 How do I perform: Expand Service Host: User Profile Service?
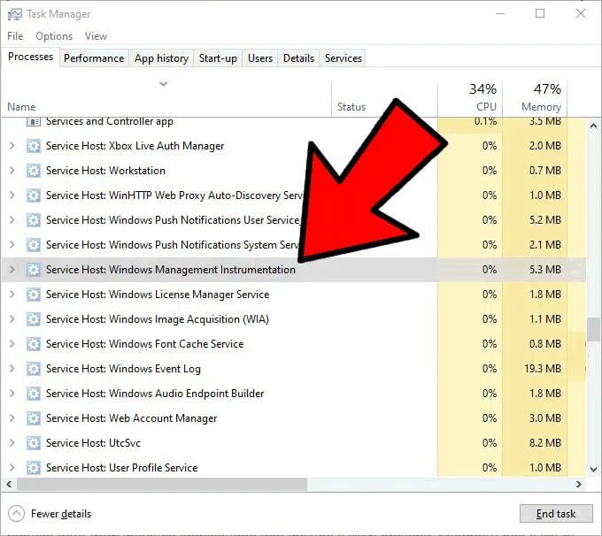(12, 468)
